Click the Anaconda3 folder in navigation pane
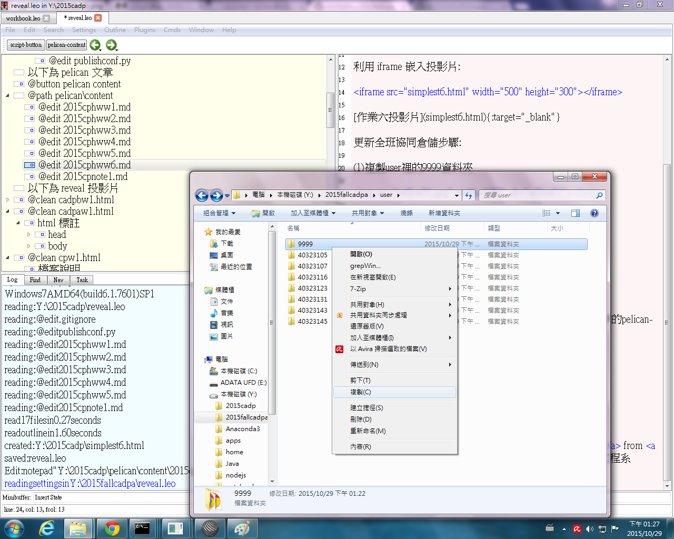Viewport: 674px width, 539px height. pos(243,428)
